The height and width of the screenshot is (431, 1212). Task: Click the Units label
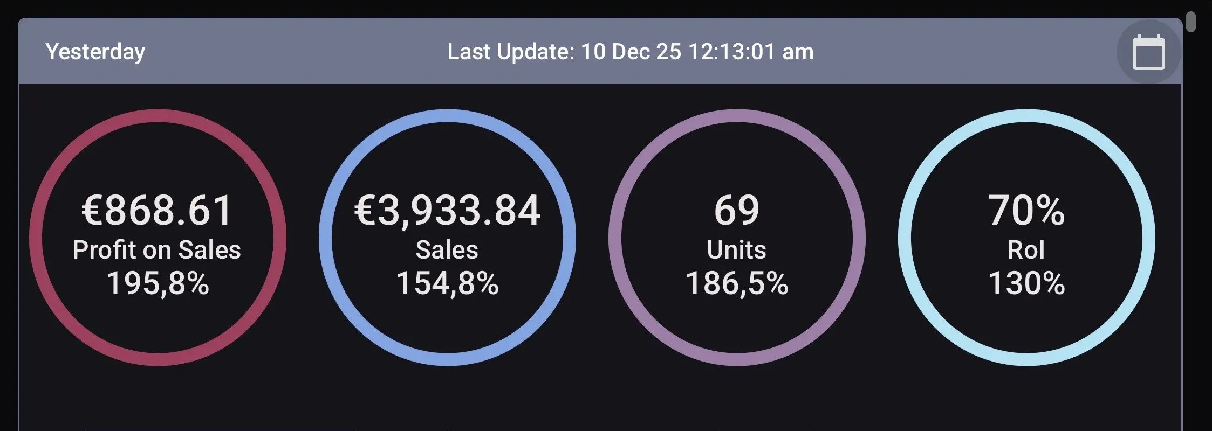click(x=737, y=250)
